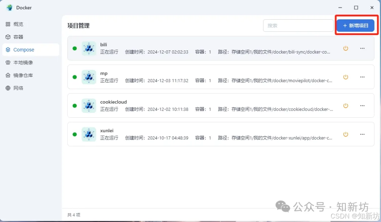The image size is (381, 222).
Task: Click the bili project compose icon
Action: (89, 48)
